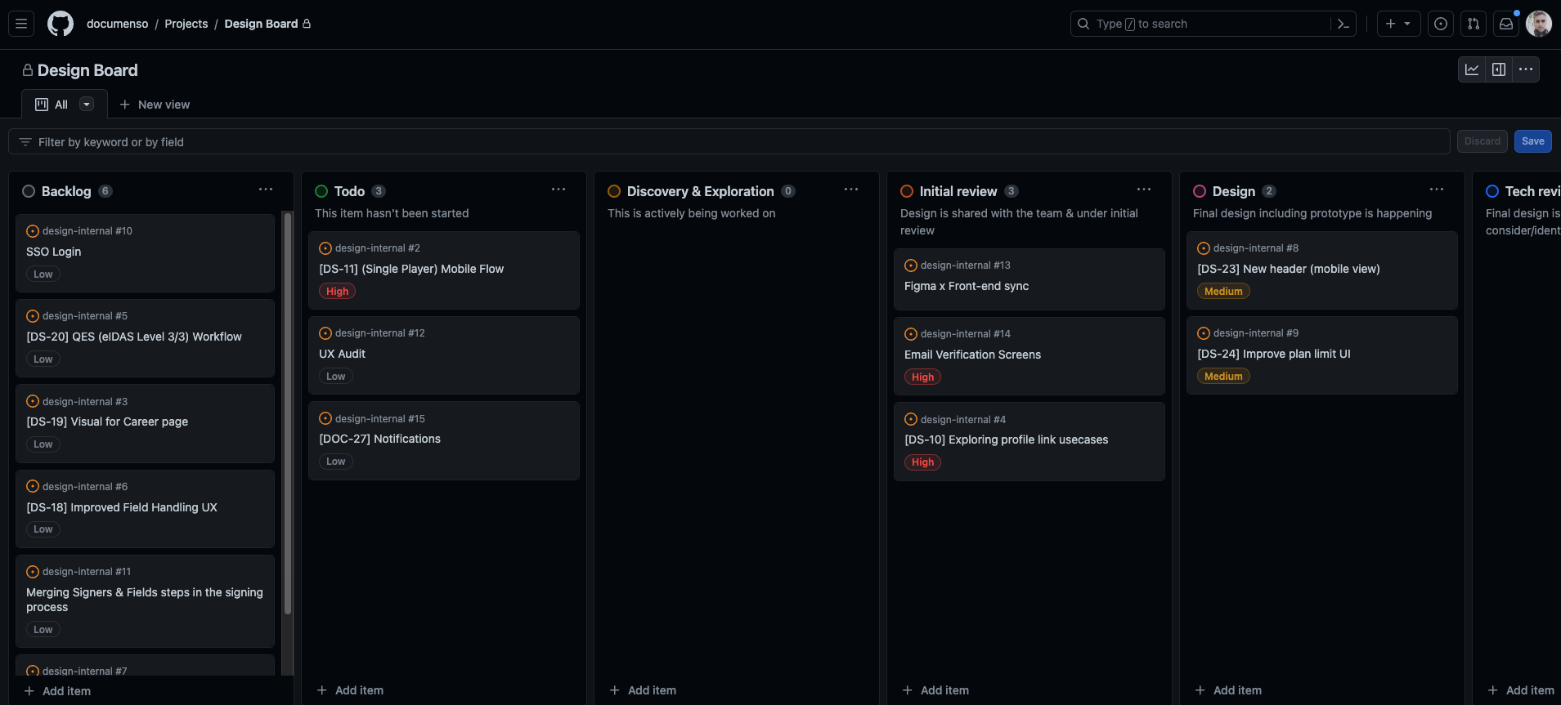Select the All view tab
The image size is (1561, 705).
tap(53, 105)
